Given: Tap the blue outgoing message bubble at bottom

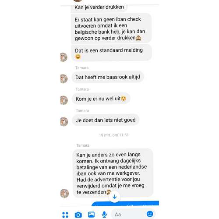Looking at the screenshot, I should 125,203.
